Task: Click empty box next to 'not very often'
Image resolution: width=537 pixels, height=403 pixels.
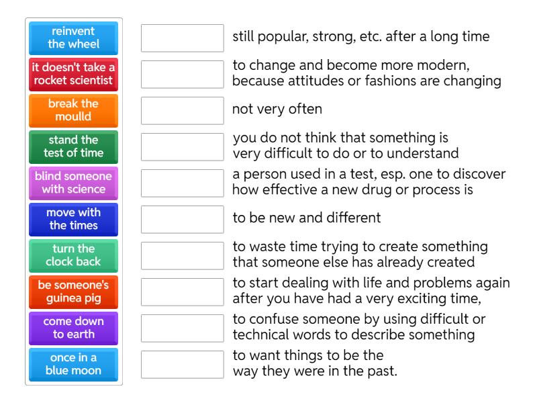Action: (x=183, y=111)
